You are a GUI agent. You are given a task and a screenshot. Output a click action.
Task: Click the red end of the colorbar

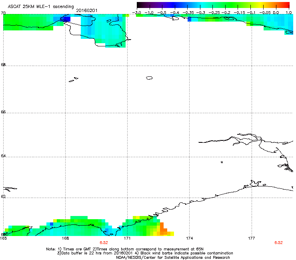285,5
